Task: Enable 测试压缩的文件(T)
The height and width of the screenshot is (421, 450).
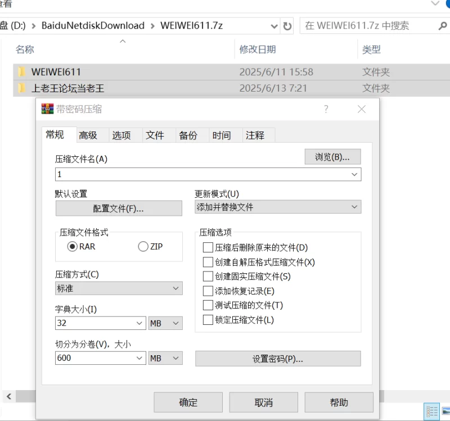Action: (x=208, y=305)
